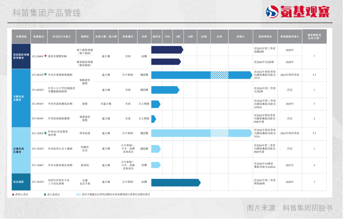Click product code CU-10201
Image resolution: width=343 pixels, height=219 pixels.
pyautogui.click(x=38, y=133)
